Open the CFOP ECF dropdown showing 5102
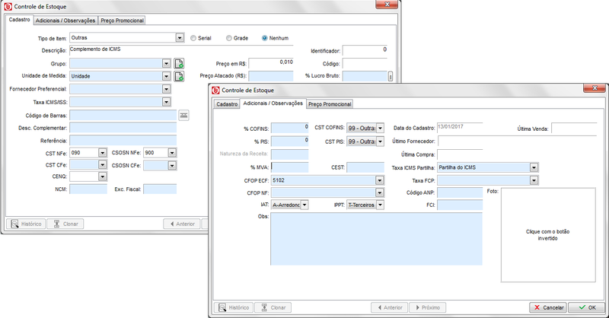The height and width of the screenshot is (318, 609). 379,180
